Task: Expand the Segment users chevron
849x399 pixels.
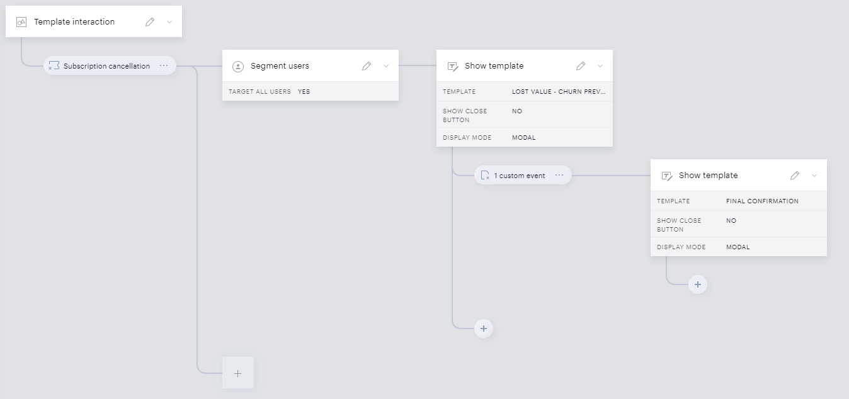Action: coord(386,66)
